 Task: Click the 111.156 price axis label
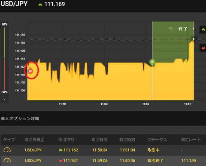[x=20, y=91]
